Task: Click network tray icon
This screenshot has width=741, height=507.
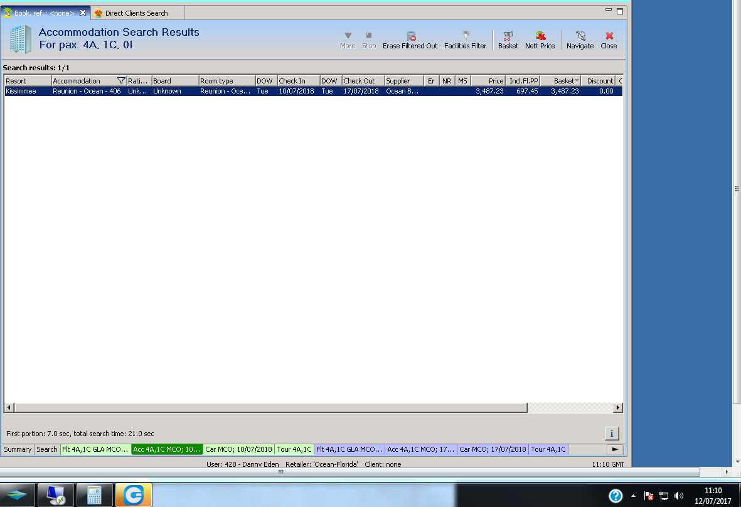Action: 664,496
